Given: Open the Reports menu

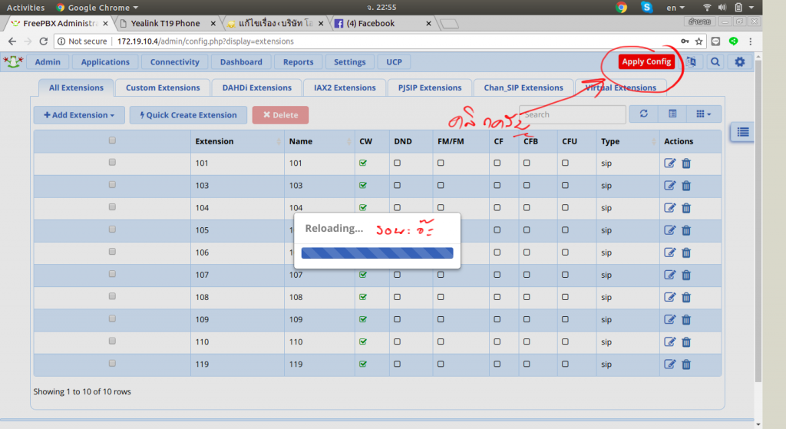Looking at the screenshot, I should tap(299, 61).
